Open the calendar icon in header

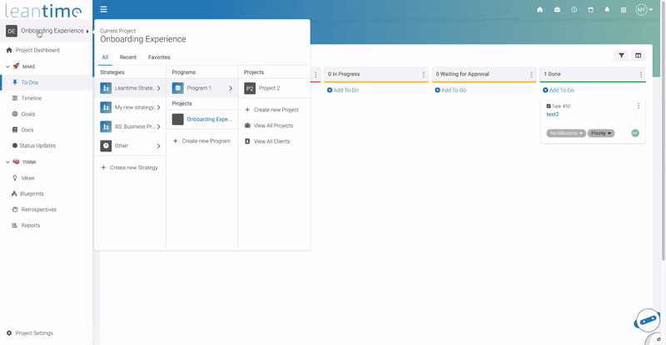tap(590, 10)
